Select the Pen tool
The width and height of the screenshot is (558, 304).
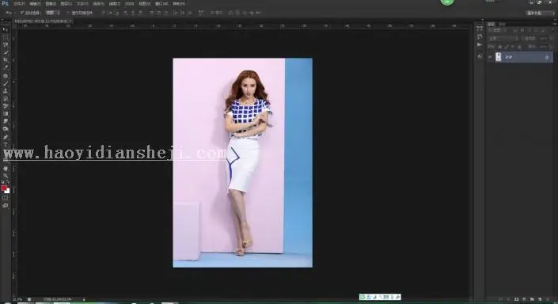pyautogui.click(x=6, y=137)
